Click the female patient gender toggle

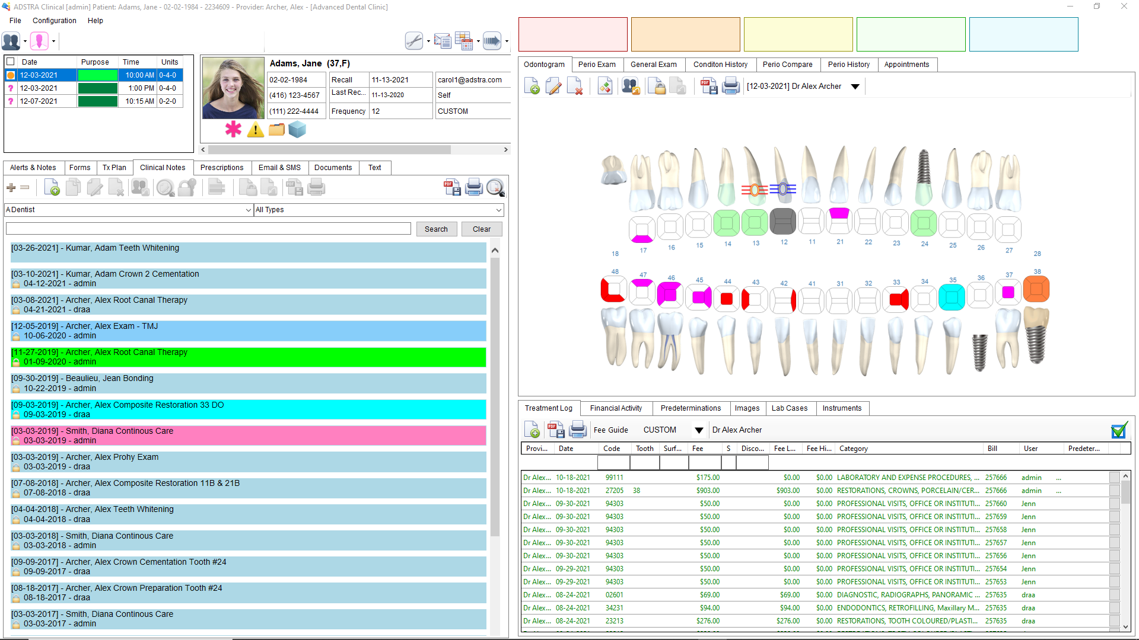pyautogui.click(x=40, y=41)
